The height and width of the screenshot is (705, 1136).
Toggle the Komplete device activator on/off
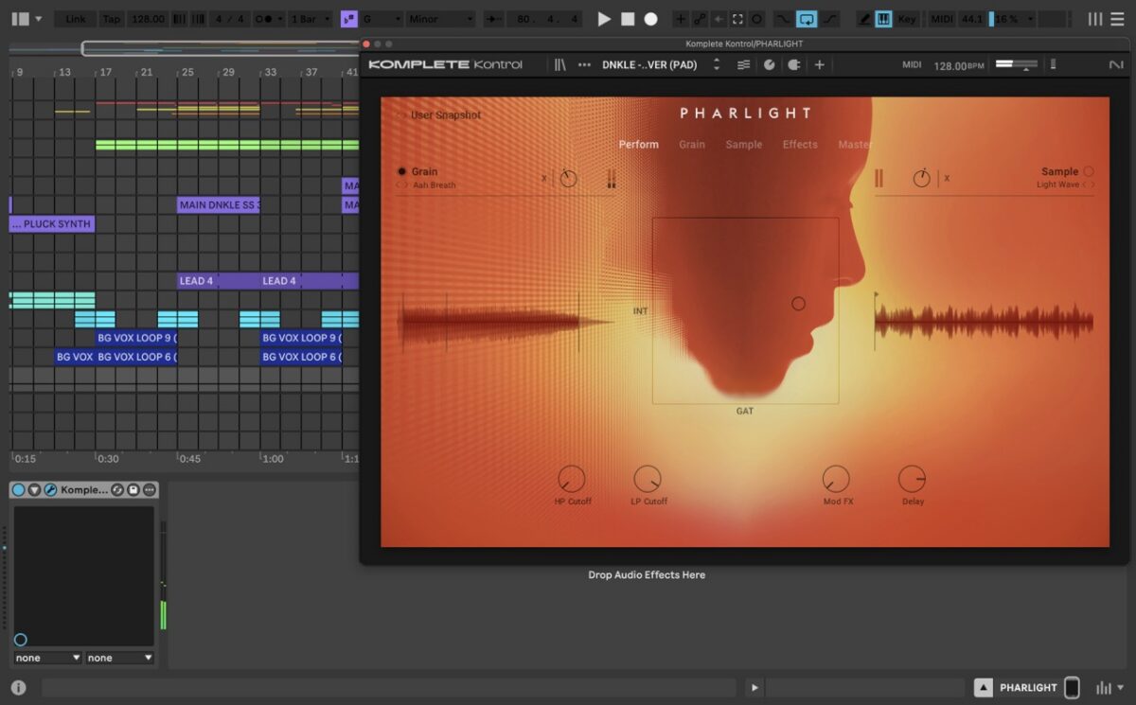18,489
